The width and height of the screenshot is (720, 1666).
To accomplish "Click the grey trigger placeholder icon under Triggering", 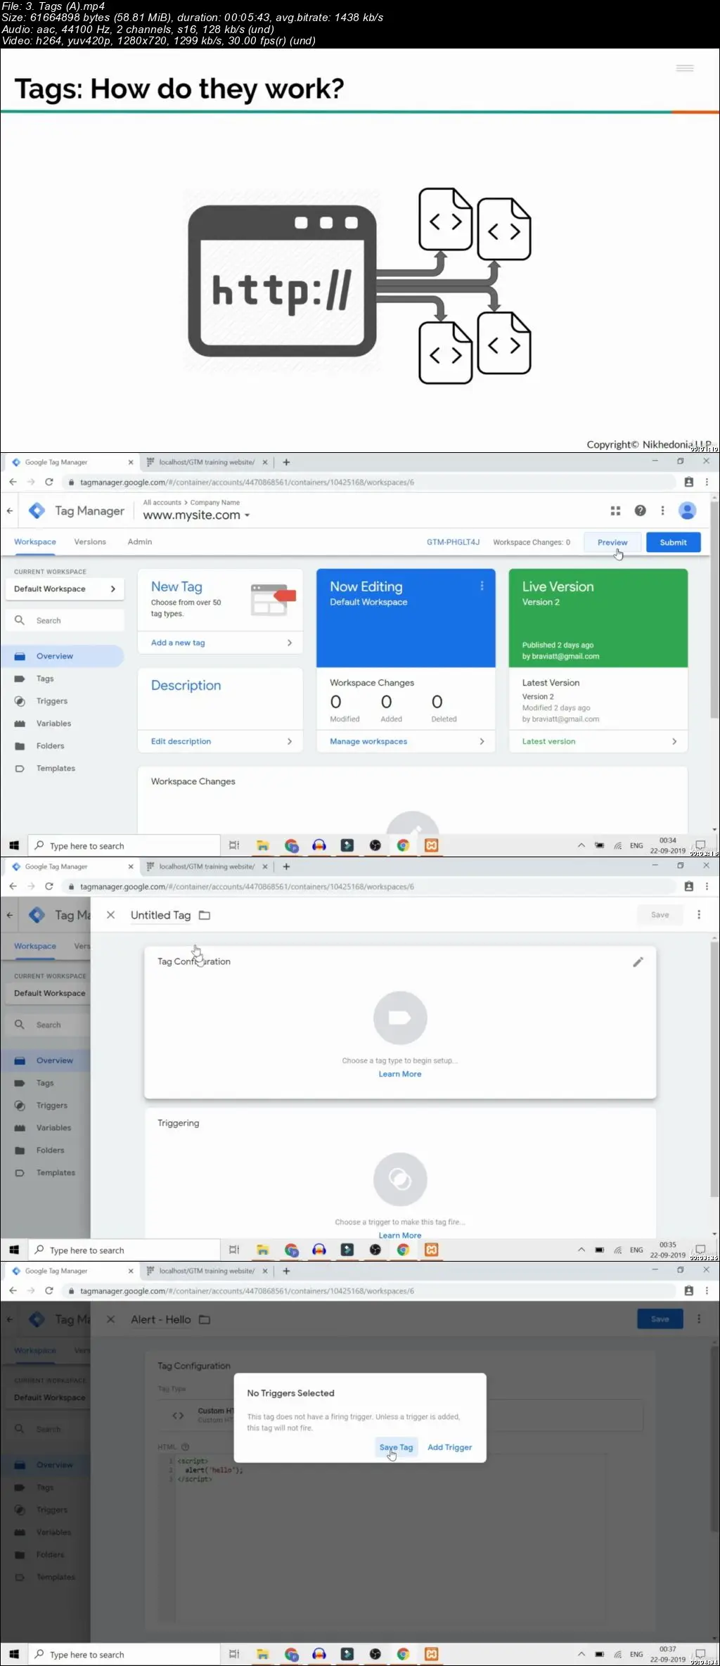I will click(400, 1179).
